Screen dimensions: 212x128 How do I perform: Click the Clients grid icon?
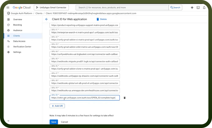(8, 36)
